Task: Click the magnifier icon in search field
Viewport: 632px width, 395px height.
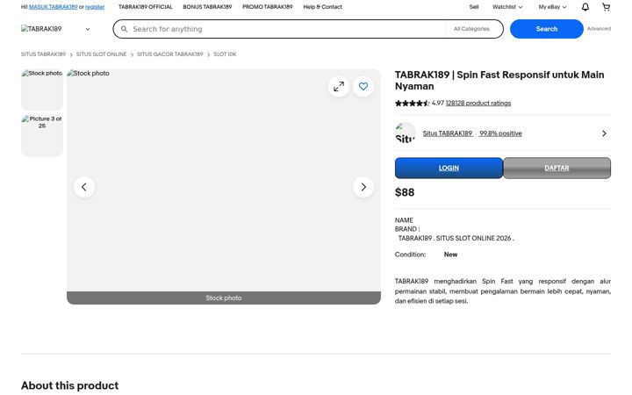Action: 124,29
